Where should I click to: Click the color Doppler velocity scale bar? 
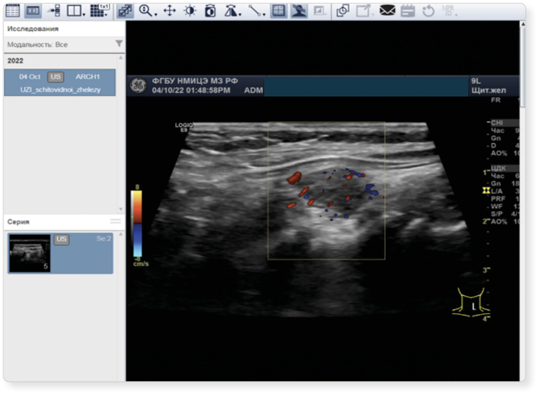(x=137, y=224)
